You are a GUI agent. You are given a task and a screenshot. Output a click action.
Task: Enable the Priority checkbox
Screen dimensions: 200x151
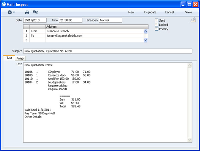[x=156, y=29]
